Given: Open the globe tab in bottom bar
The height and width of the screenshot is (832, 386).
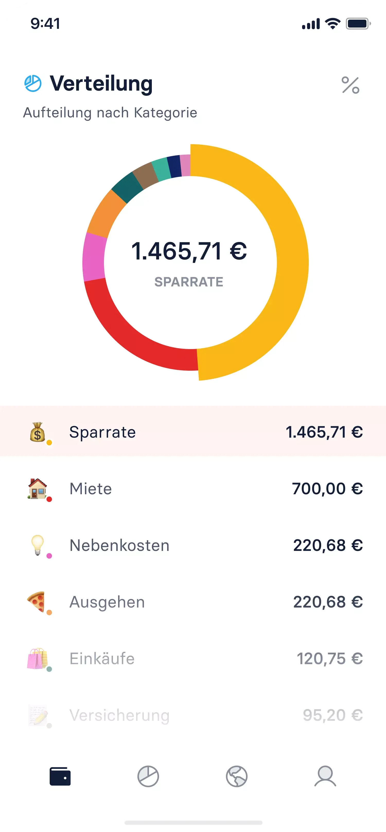Looking at the screenshot, I should point(236,776).
